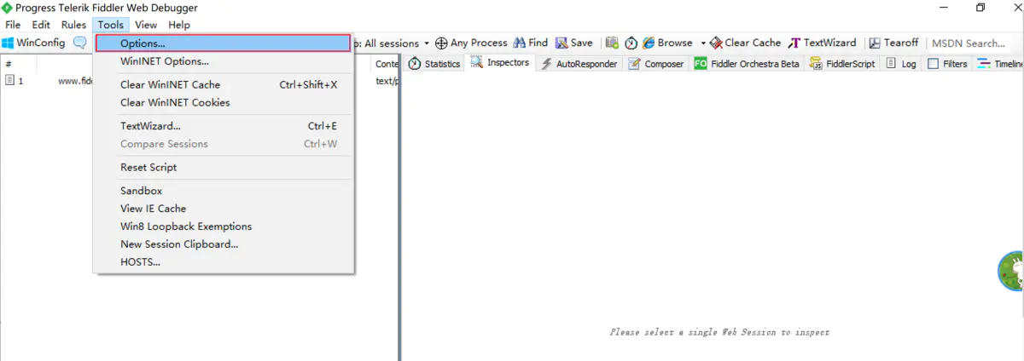Click the Save toolbar button
1024x361 pixels.
(573, 43)
